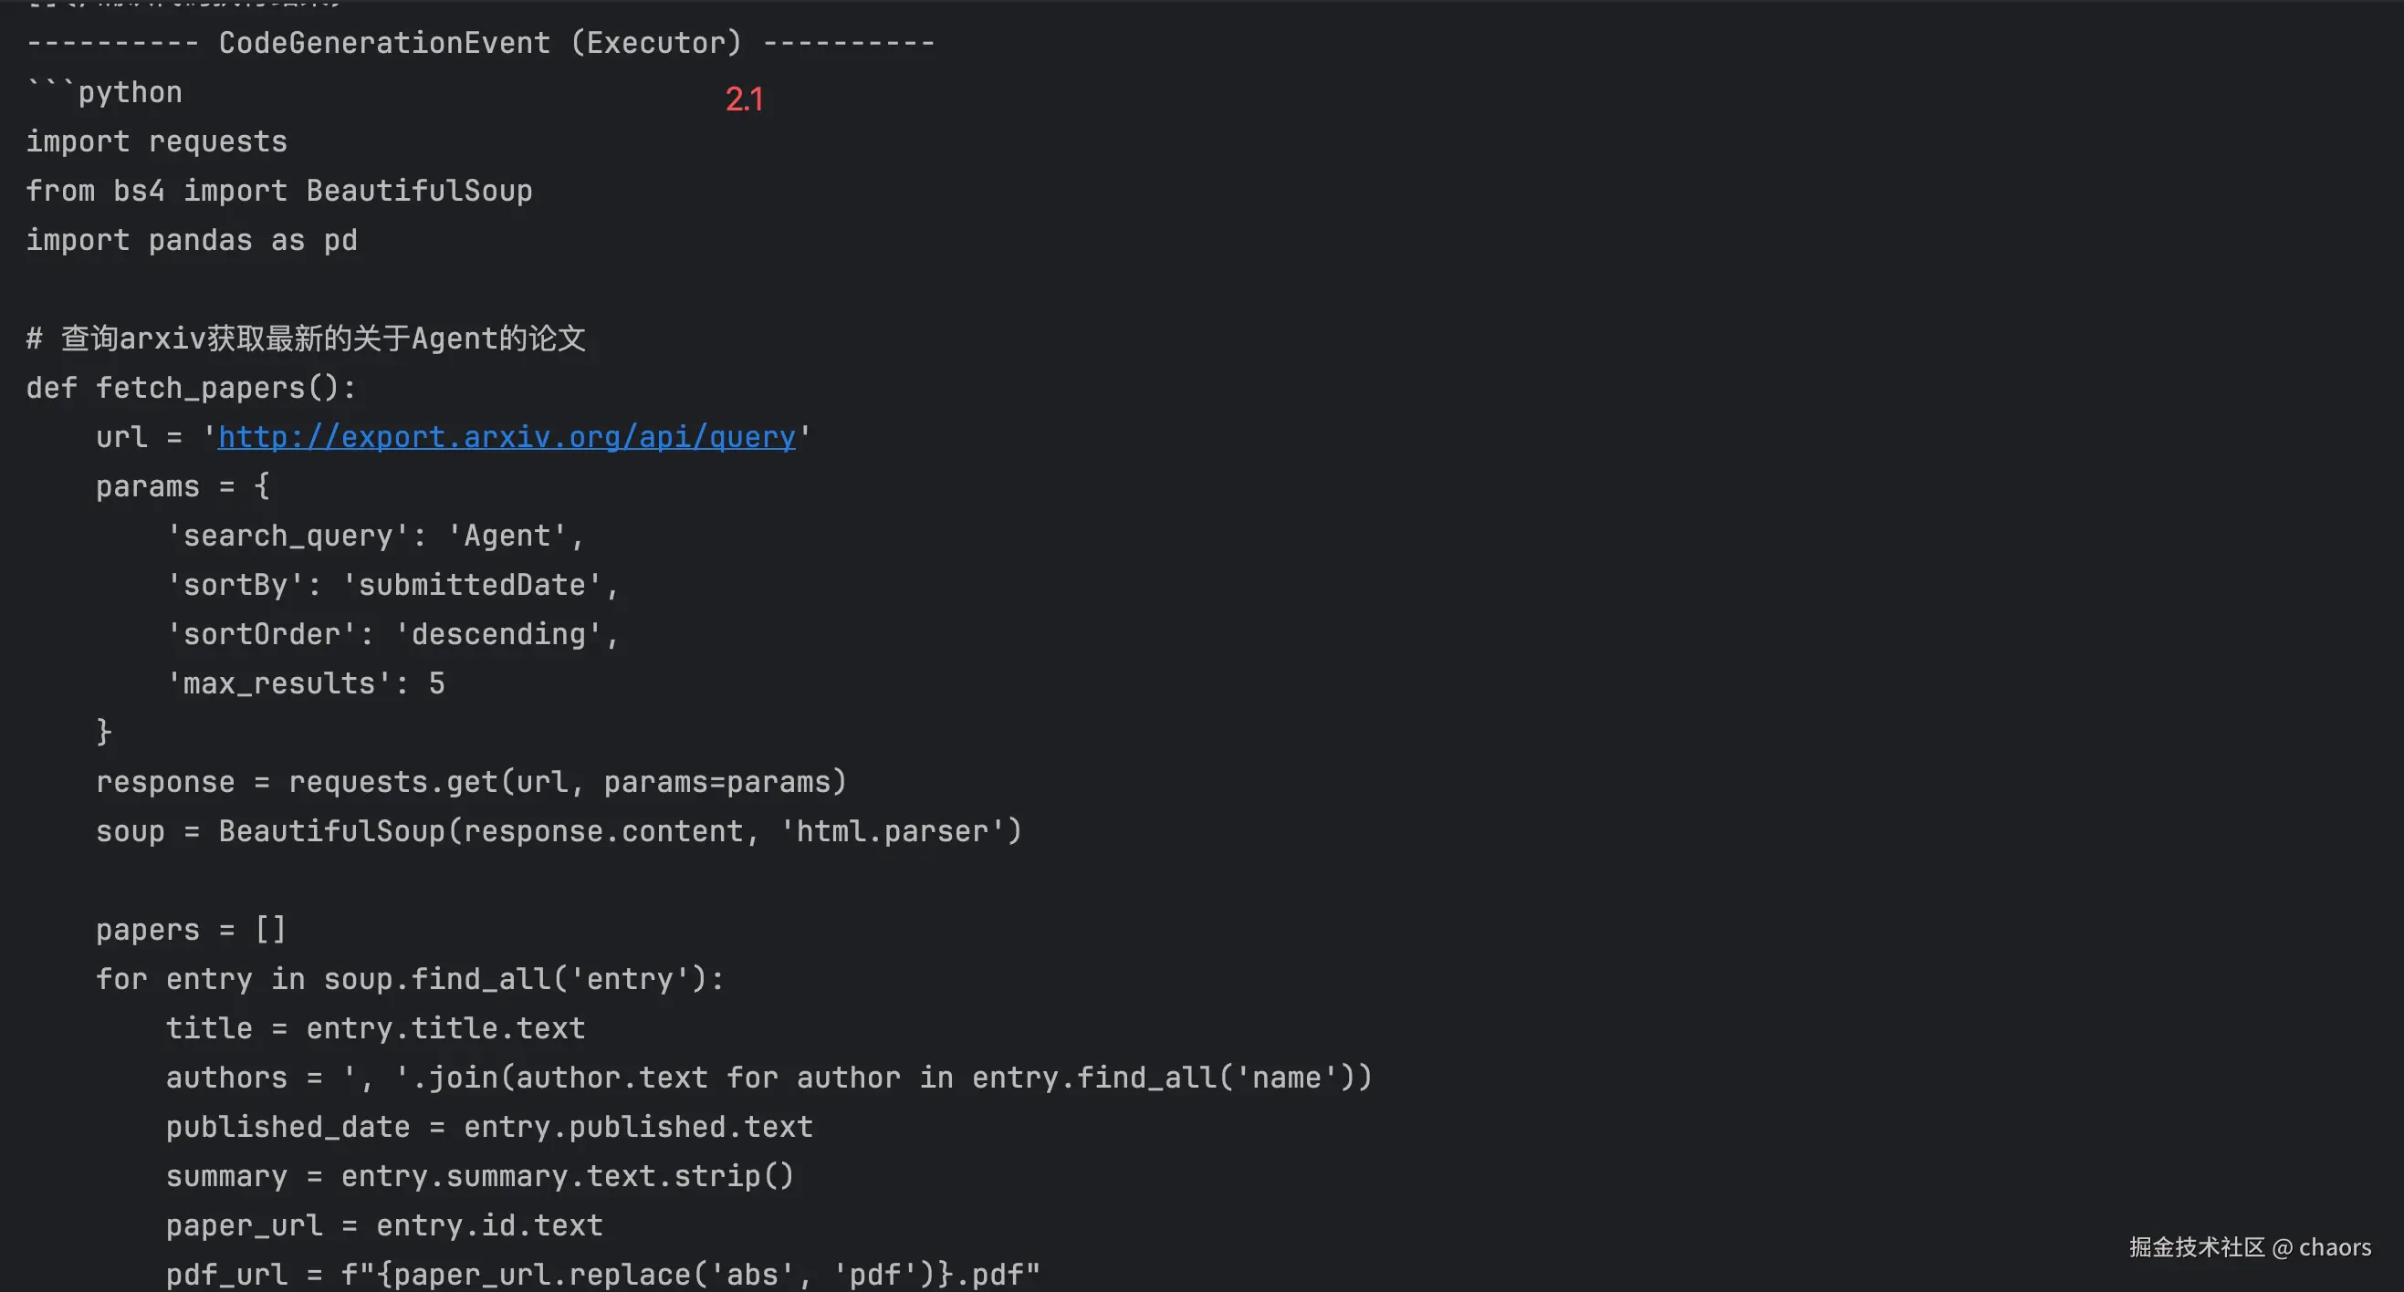The width and height of the screenshot is (2404, 1292).
Task: Click the 'sortOrder': 'descending' entry
Action: (392, 634)
